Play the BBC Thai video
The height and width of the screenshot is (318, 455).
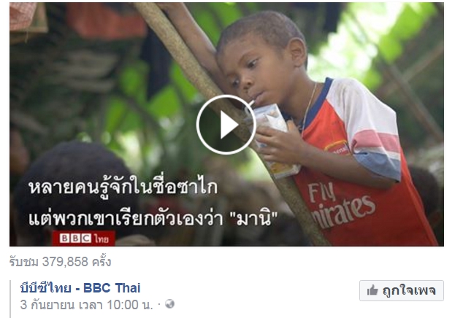(x=226, y=125)
